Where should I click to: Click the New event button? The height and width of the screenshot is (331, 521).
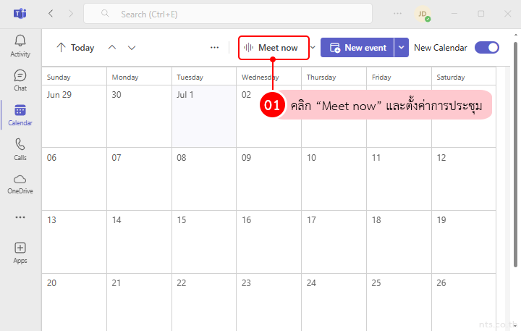[357, 48]
